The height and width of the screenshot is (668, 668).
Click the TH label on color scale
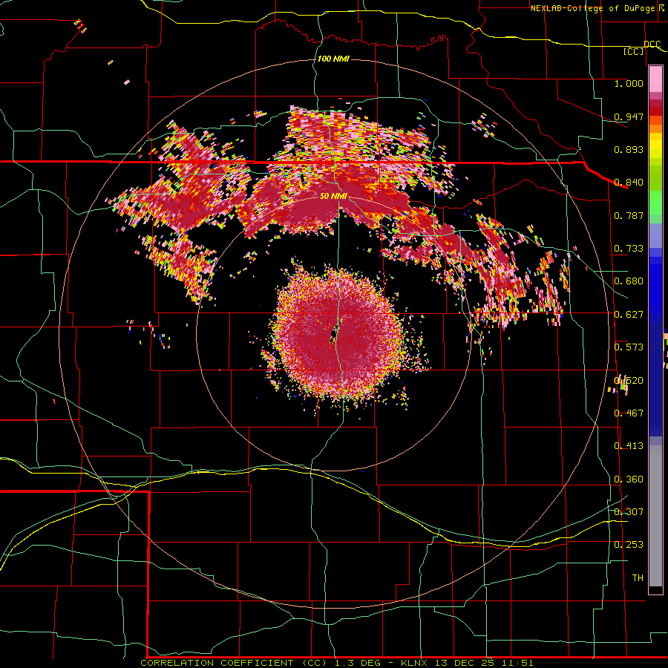[638, 578]
